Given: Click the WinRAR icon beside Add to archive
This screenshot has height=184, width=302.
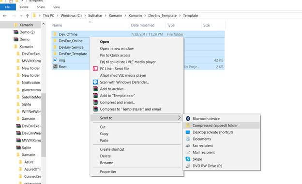Looking at the screenshot, I should (95, 89).
